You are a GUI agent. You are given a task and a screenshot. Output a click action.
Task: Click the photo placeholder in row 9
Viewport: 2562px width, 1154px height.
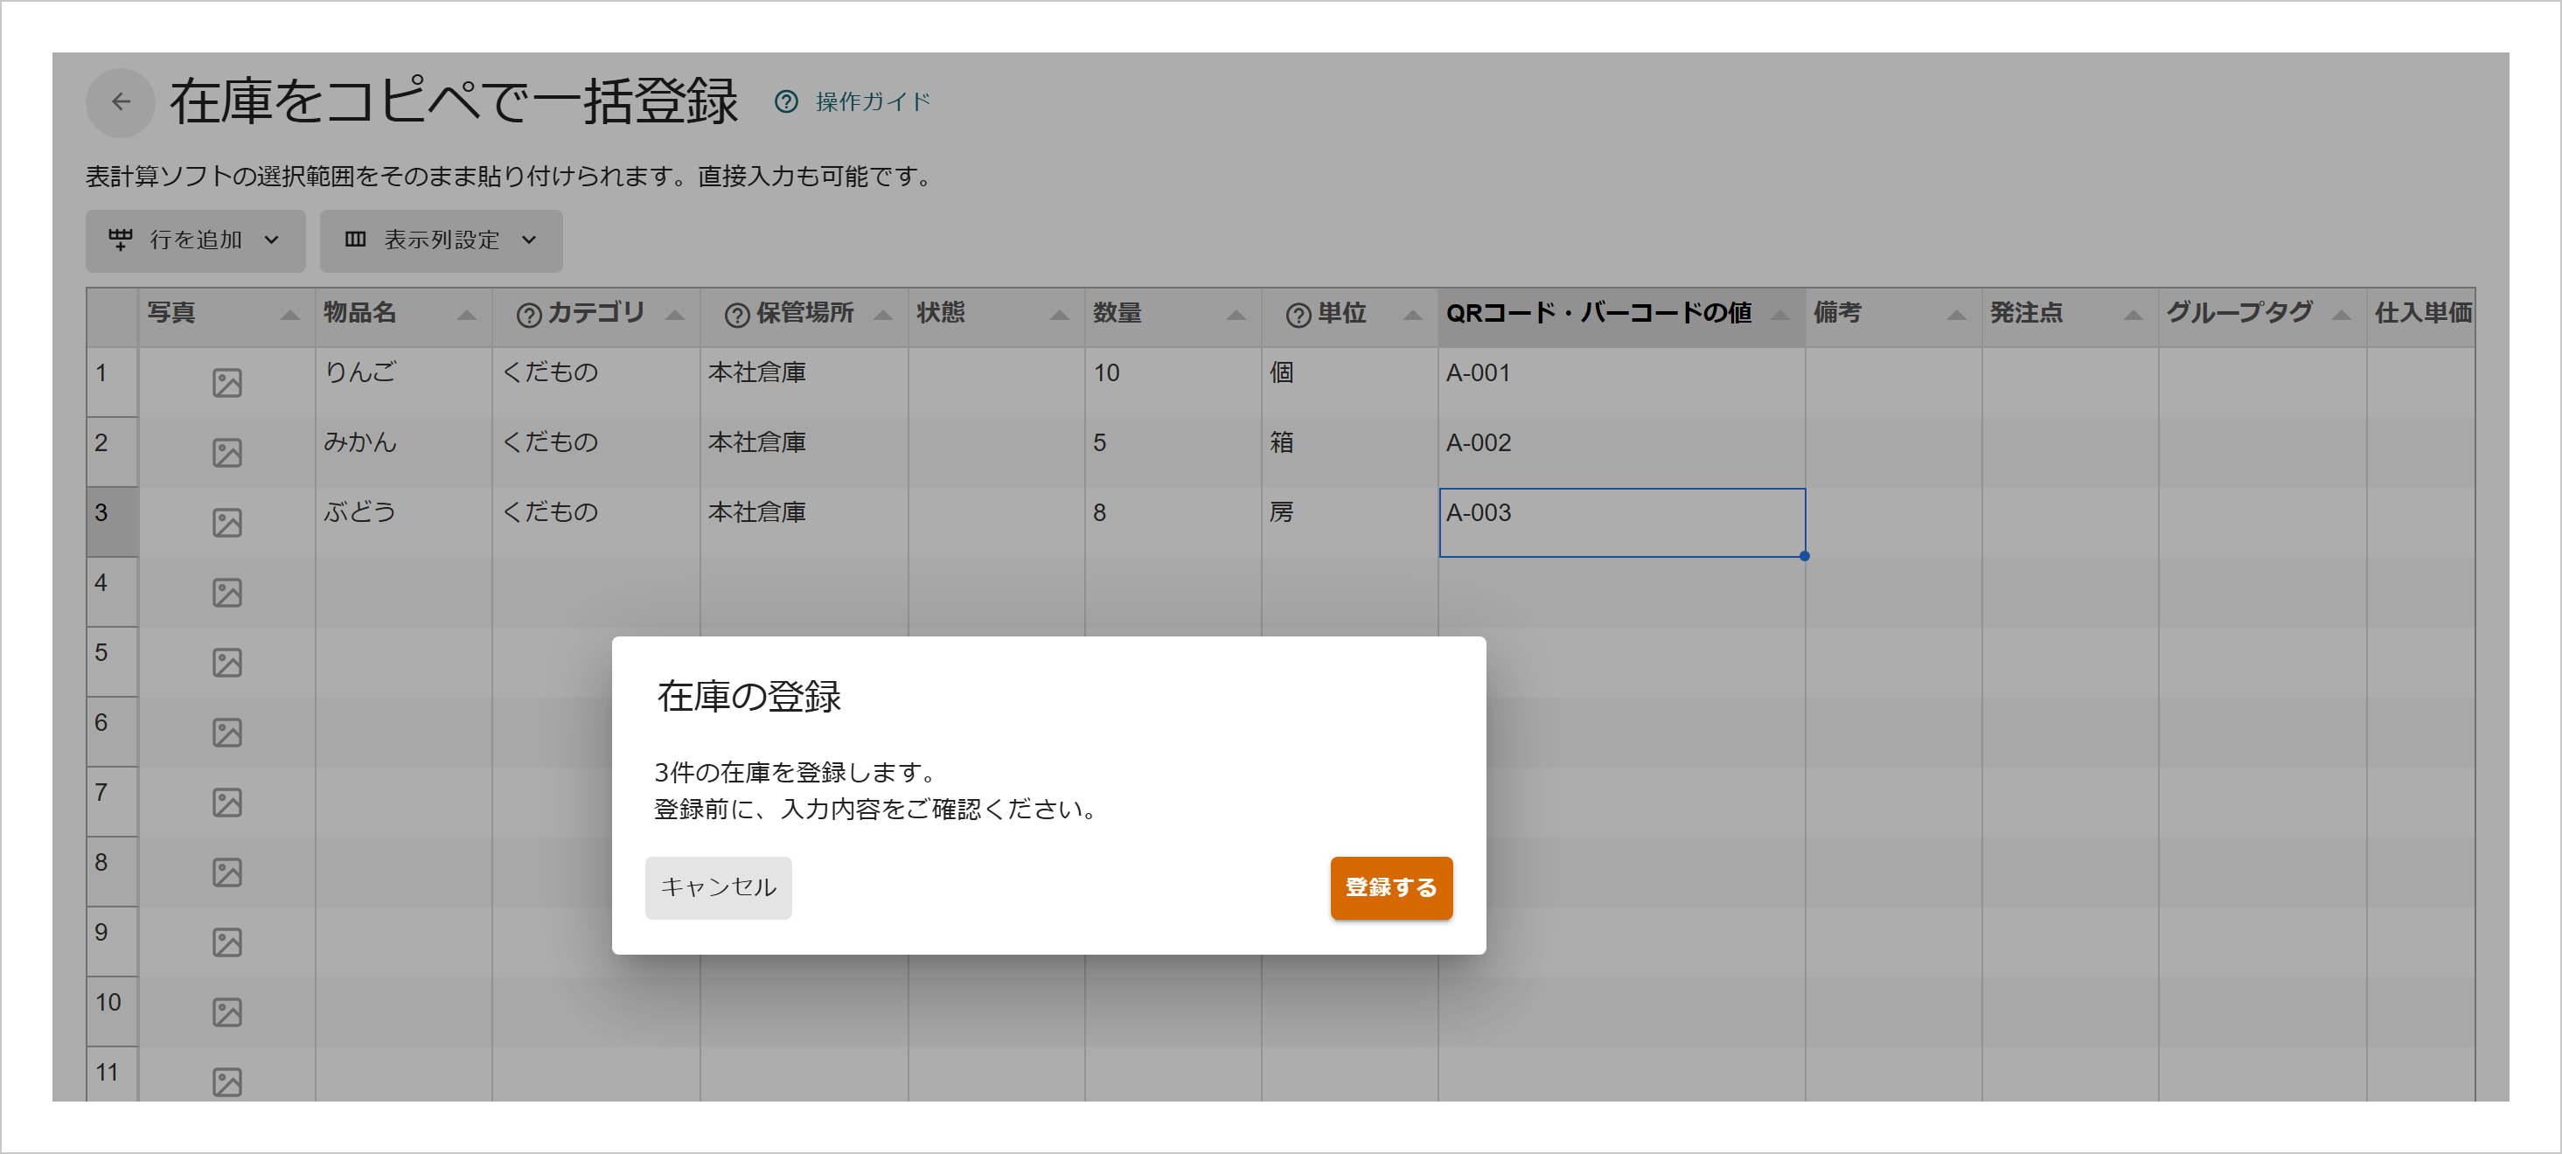pos(226,942)
